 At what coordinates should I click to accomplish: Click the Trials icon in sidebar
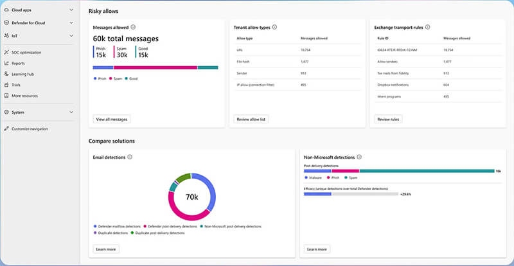tap(6, 85)
